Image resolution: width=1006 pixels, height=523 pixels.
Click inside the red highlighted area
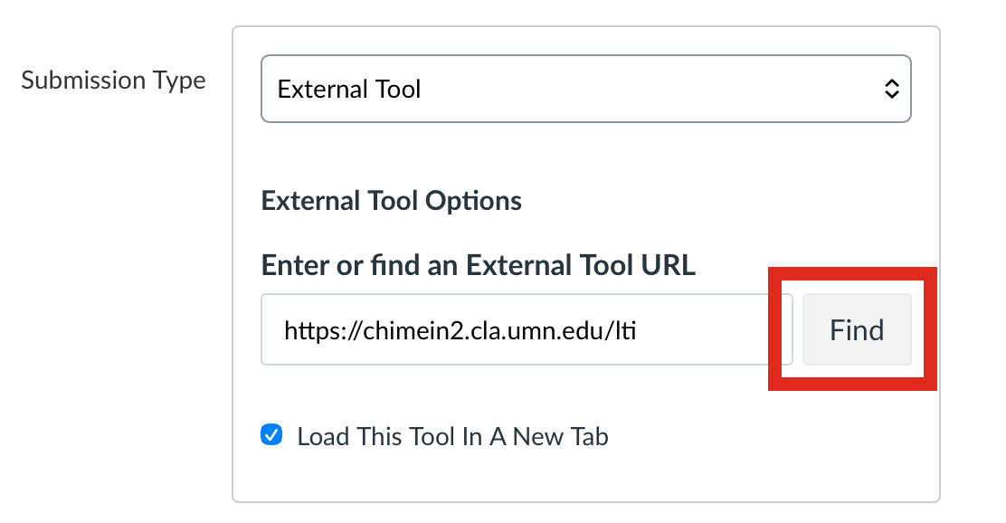point(856,329)
